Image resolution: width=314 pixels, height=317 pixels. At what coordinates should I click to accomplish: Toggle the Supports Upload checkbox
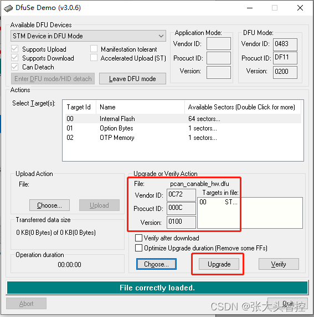[15, 49]
